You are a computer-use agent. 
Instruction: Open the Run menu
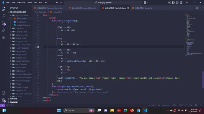tap(40, 3)
